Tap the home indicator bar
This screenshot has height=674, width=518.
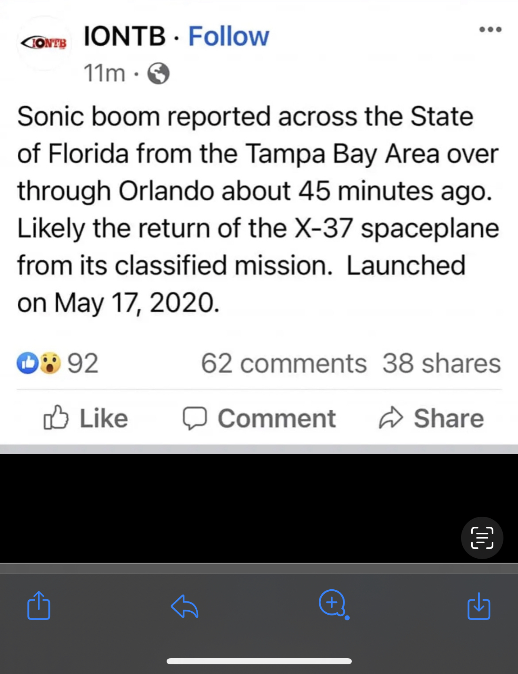pos(259,661)
